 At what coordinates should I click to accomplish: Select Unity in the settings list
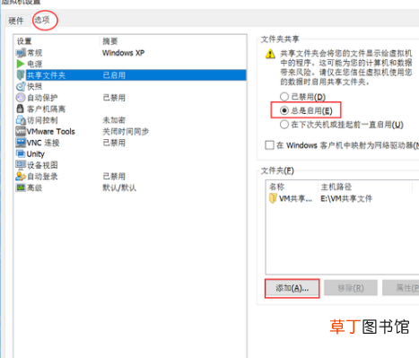click(131, 153)
